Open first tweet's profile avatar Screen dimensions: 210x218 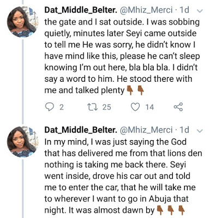tap(22, 22)
